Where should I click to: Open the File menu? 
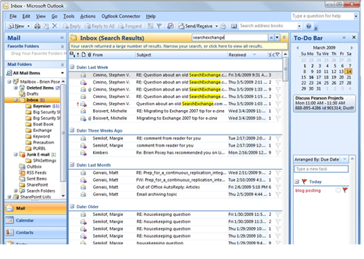tap(13, 16)
